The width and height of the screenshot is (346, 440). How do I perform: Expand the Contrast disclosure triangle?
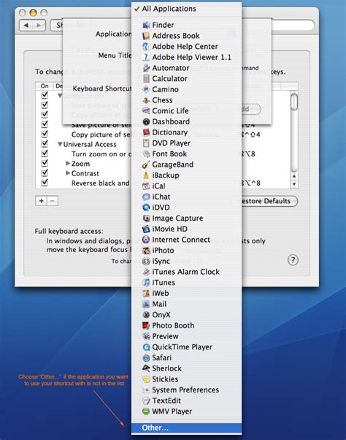tap(68, 173)
